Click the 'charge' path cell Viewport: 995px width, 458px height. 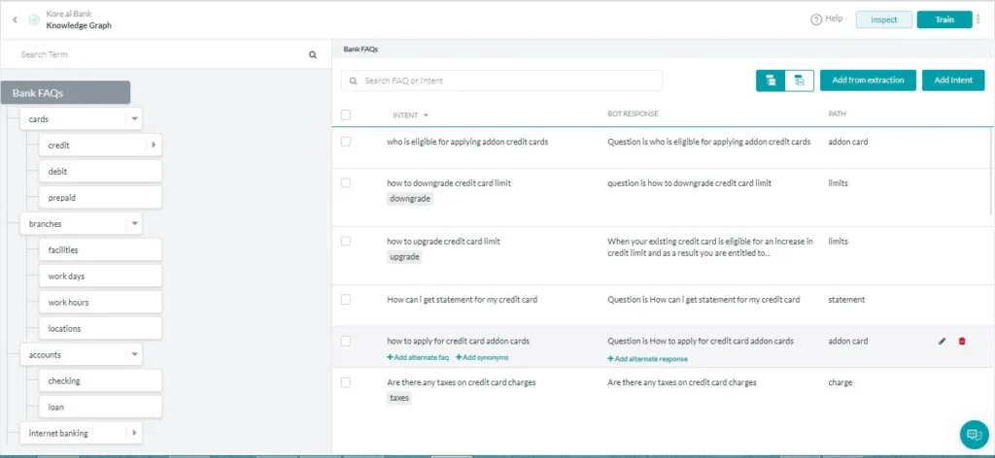tap(841, 382)
